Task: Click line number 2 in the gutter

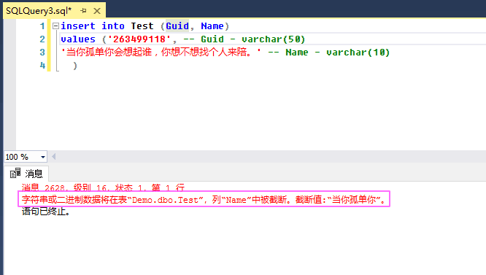Action: coord(42,39)
